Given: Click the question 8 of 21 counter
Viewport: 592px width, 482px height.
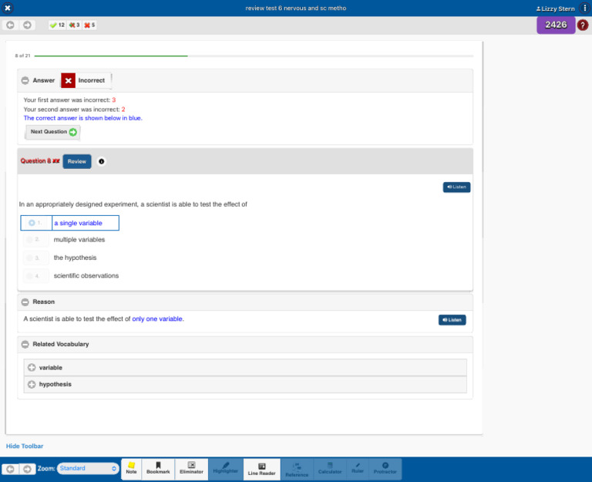Looking at the screenshot, I should click(x=22, y=56).
